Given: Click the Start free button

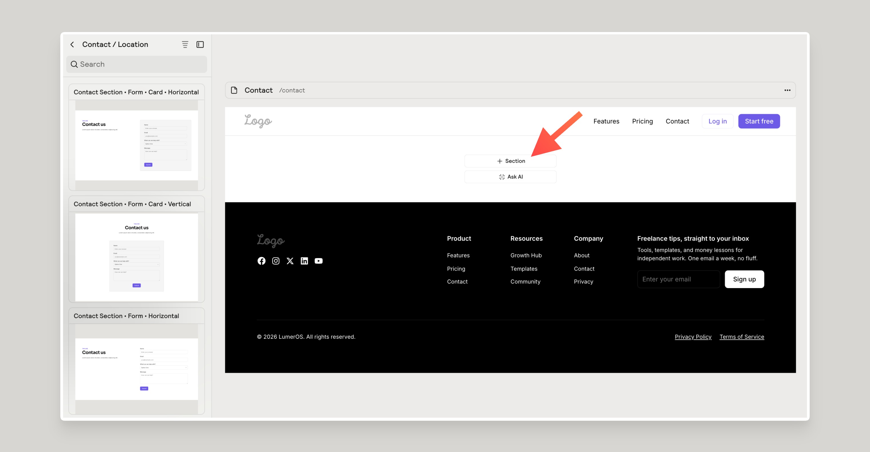Looking at the screenshot, I should 759,121.
